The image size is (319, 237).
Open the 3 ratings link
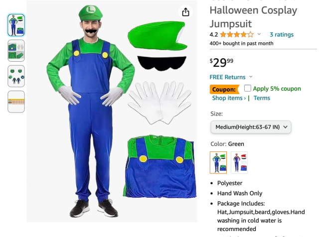coord(282,35)
